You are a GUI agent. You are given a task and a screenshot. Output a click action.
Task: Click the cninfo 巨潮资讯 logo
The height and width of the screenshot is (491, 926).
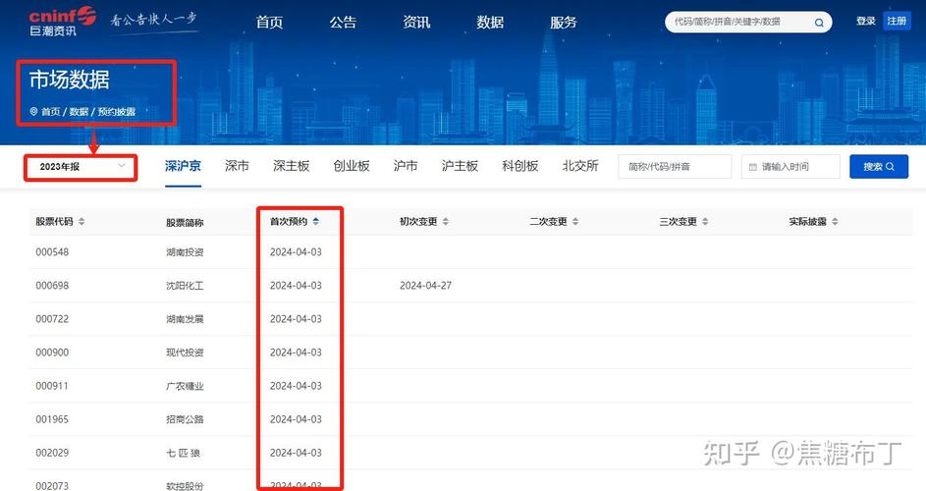pos(62,22)
